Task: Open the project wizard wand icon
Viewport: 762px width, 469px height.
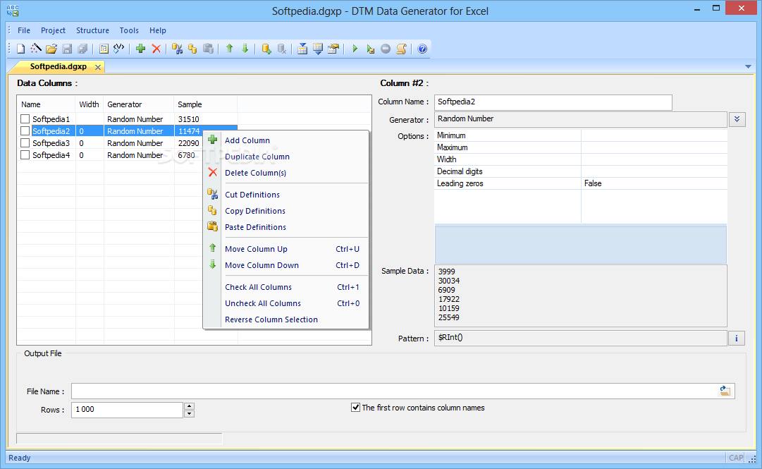Action: pos(36,49)
